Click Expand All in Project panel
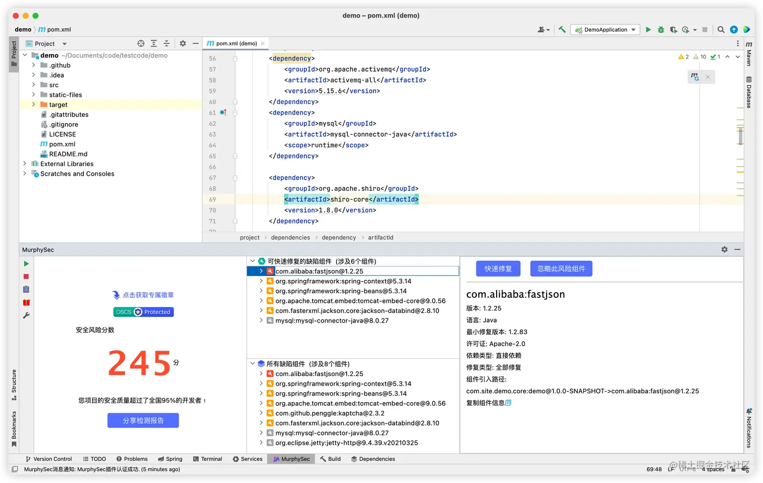 pos(154,43)
